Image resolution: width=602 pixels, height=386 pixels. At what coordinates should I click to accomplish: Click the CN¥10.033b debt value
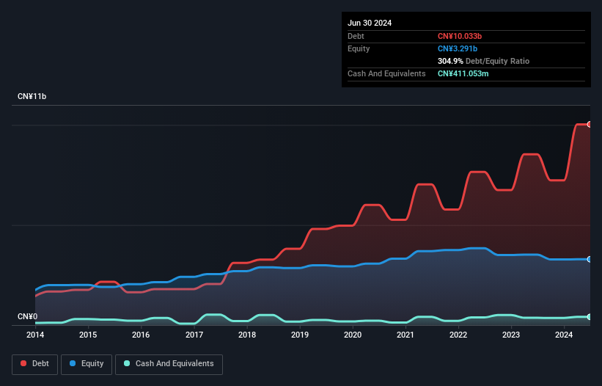(x=460, y=36)
